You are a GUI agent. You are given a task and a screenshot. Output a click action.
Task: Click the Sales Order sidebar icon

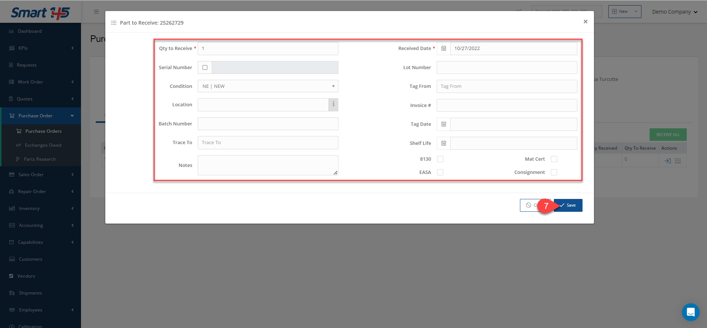click(12, 175)
